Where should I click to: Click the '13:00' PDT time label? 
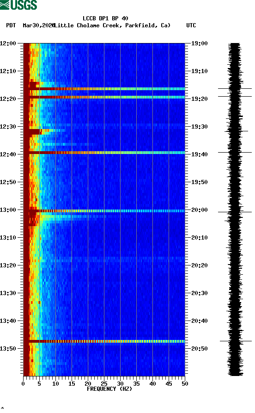(x=8, y=210)
